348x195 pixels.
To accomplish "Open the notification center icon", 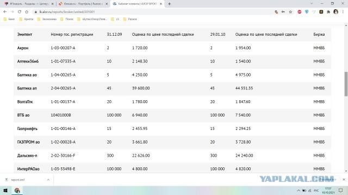I will 341,190.
